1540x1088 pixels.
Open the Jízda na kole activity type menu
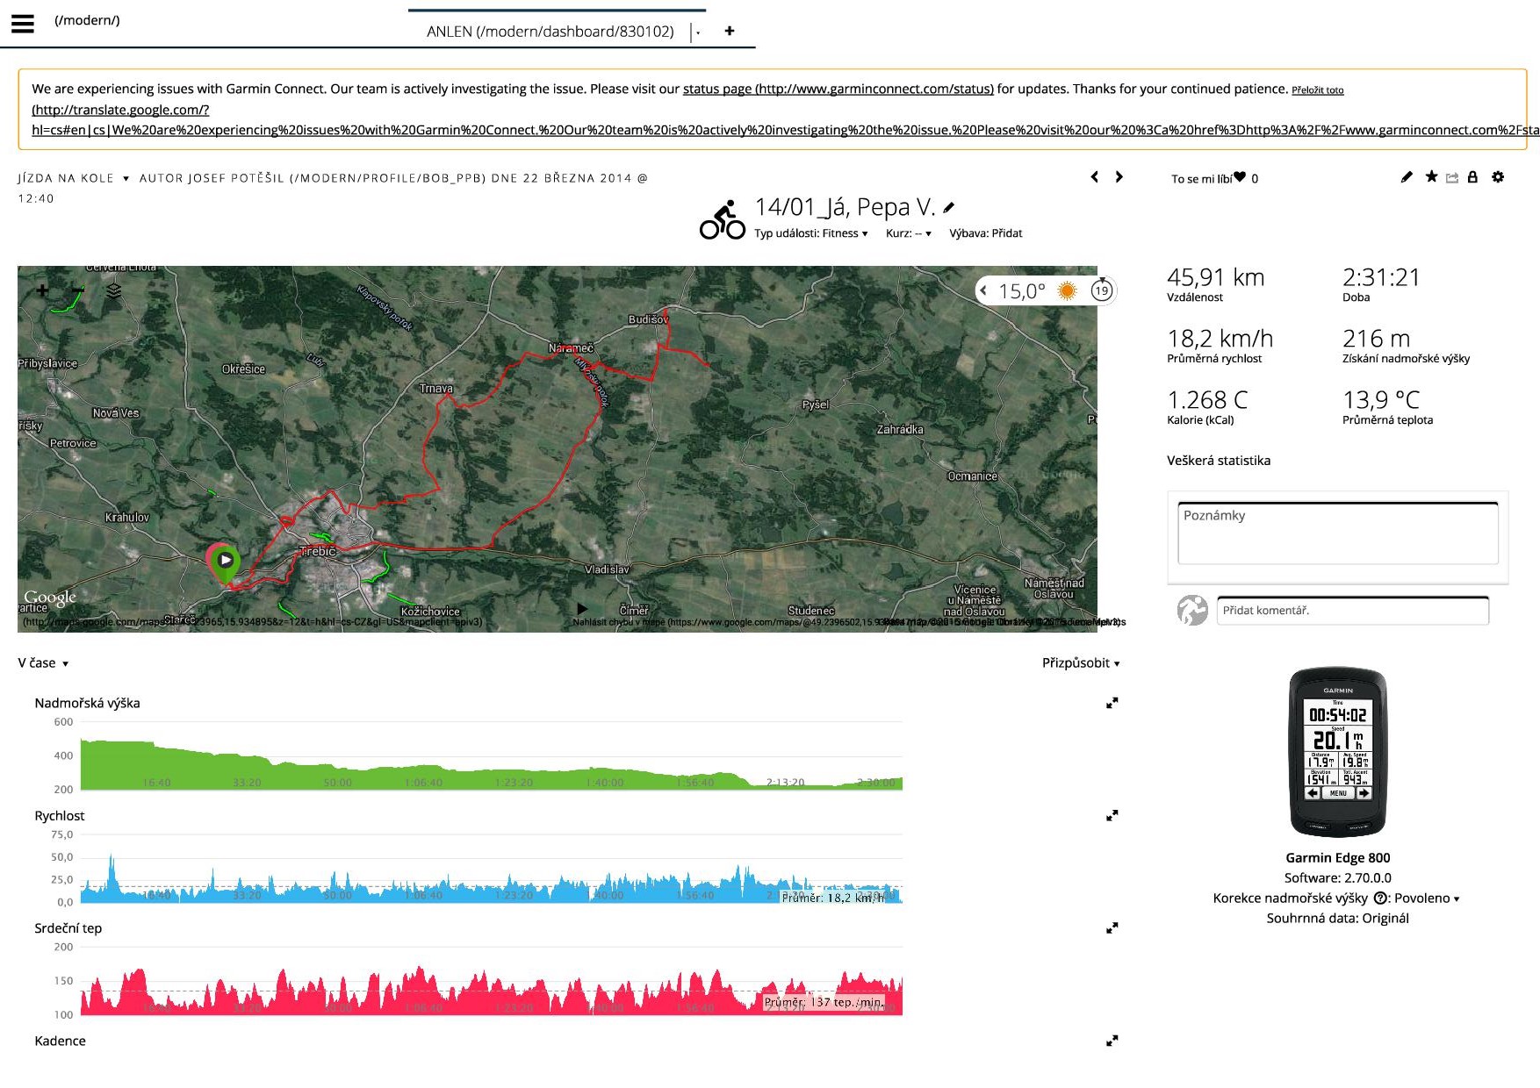(73, 178)
